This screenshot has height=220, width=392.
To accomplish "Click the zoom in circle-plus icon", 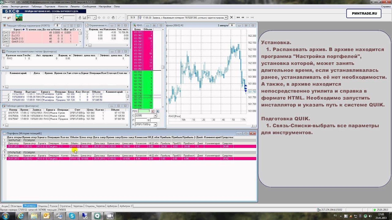I will point(104,18).
